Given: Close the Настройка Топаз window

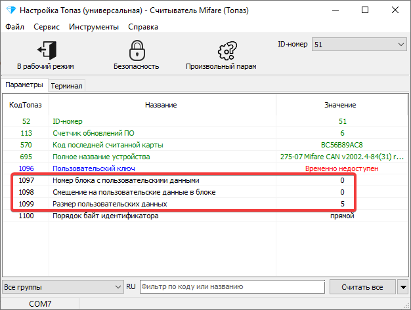Looking at the screenshot, I should [395, 10].
